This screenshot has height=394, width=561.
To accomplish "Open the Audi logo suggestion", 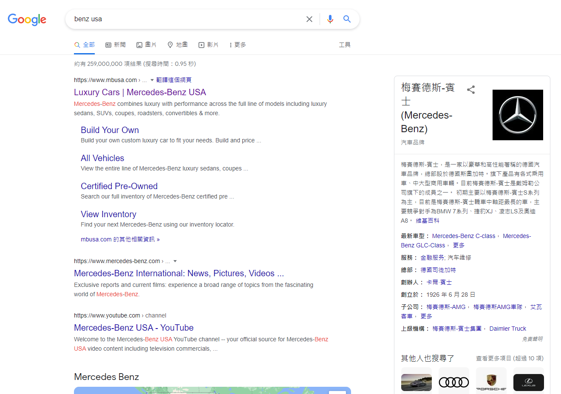I will (x=454, y=382).
